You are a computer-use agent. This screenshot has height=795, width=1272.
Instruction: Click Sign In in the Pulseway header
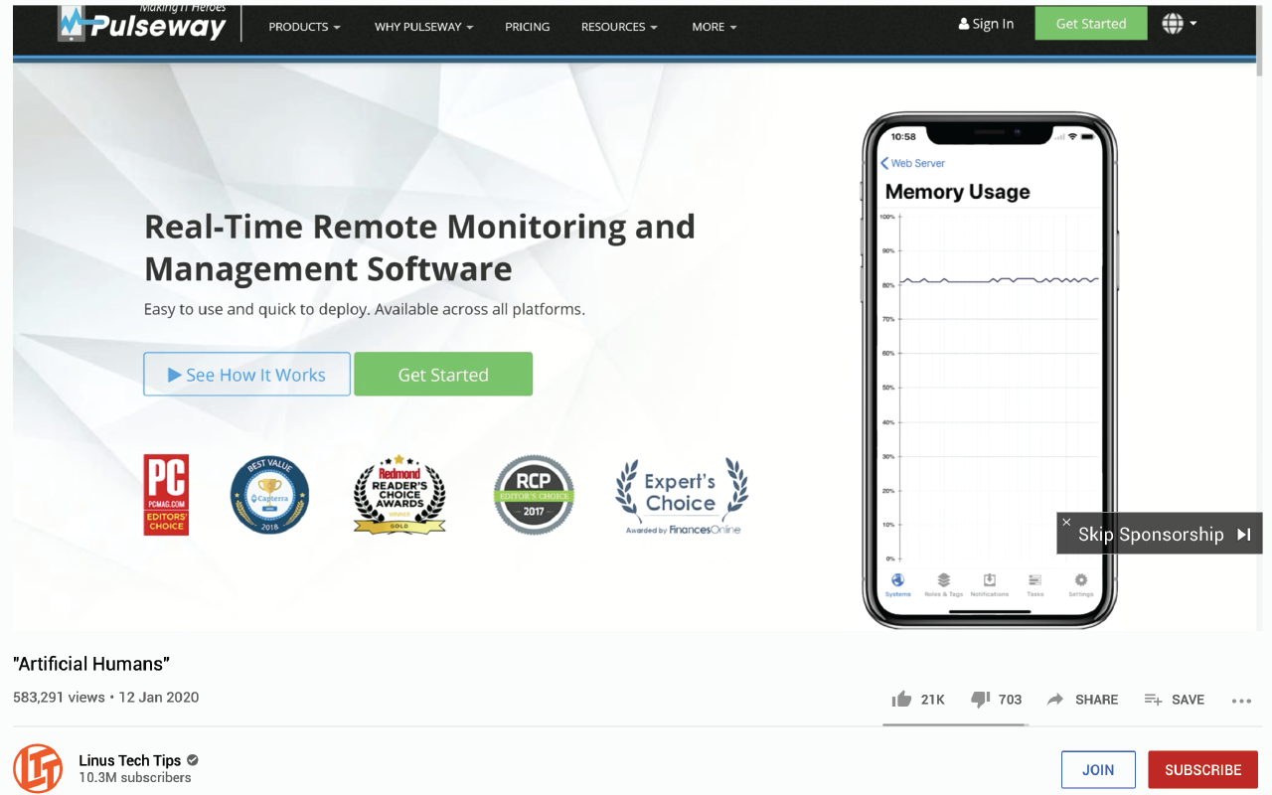(986, 24)
